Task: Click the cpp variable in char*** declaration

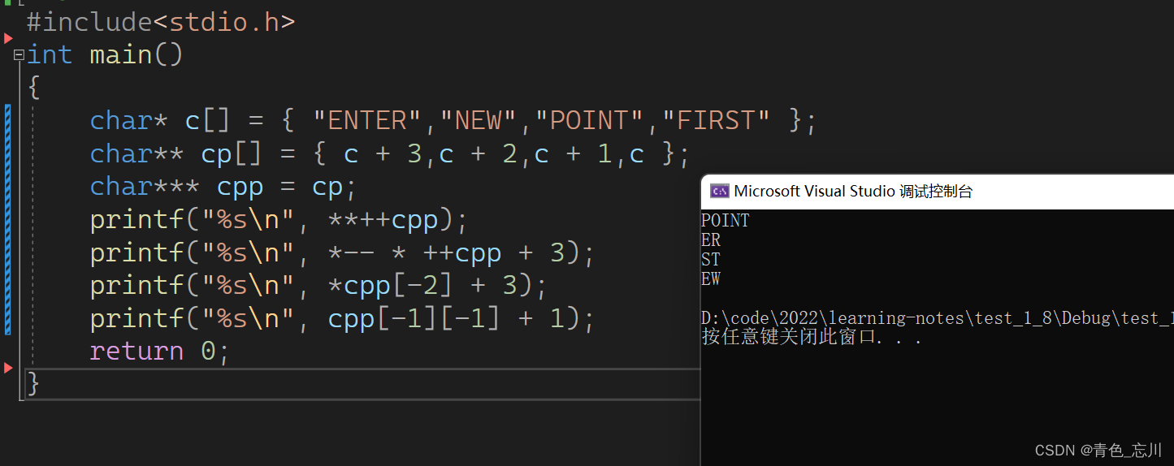Action: 240,188
